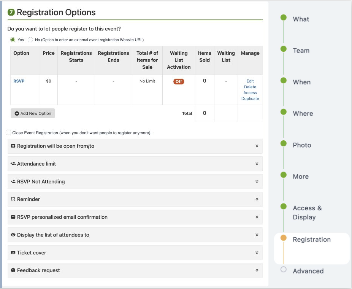Click the ticket icon beside Ticket cover
352x289 pixels.
(12, 252)
